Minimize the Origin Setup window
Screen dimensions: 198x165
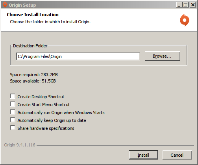(x=179, y=5)
